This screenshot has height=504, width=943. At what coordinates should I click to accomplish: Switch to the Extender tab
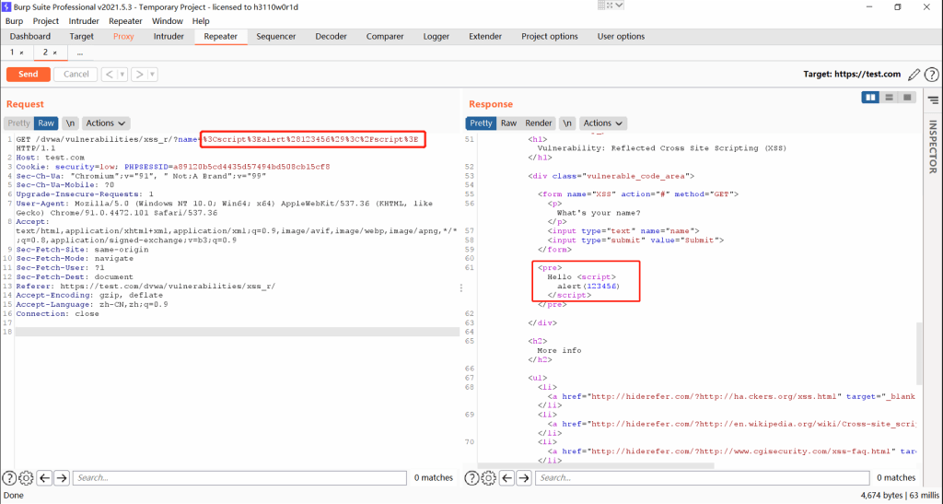pyautogui.click(x=485, y=37)
